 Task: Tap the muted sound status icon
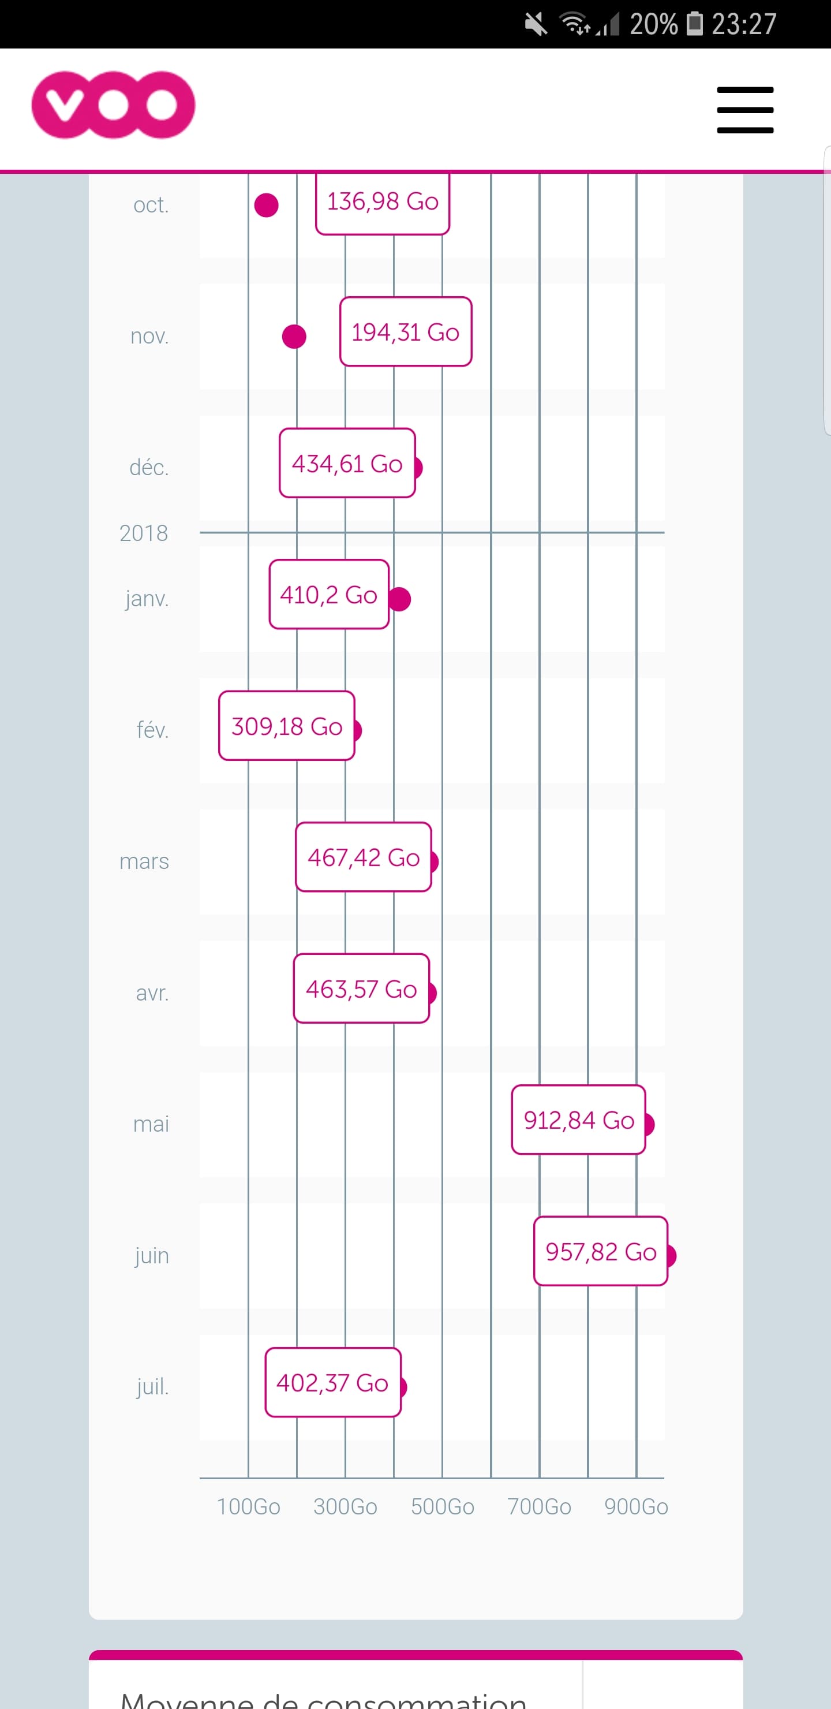tap(536, 25)
